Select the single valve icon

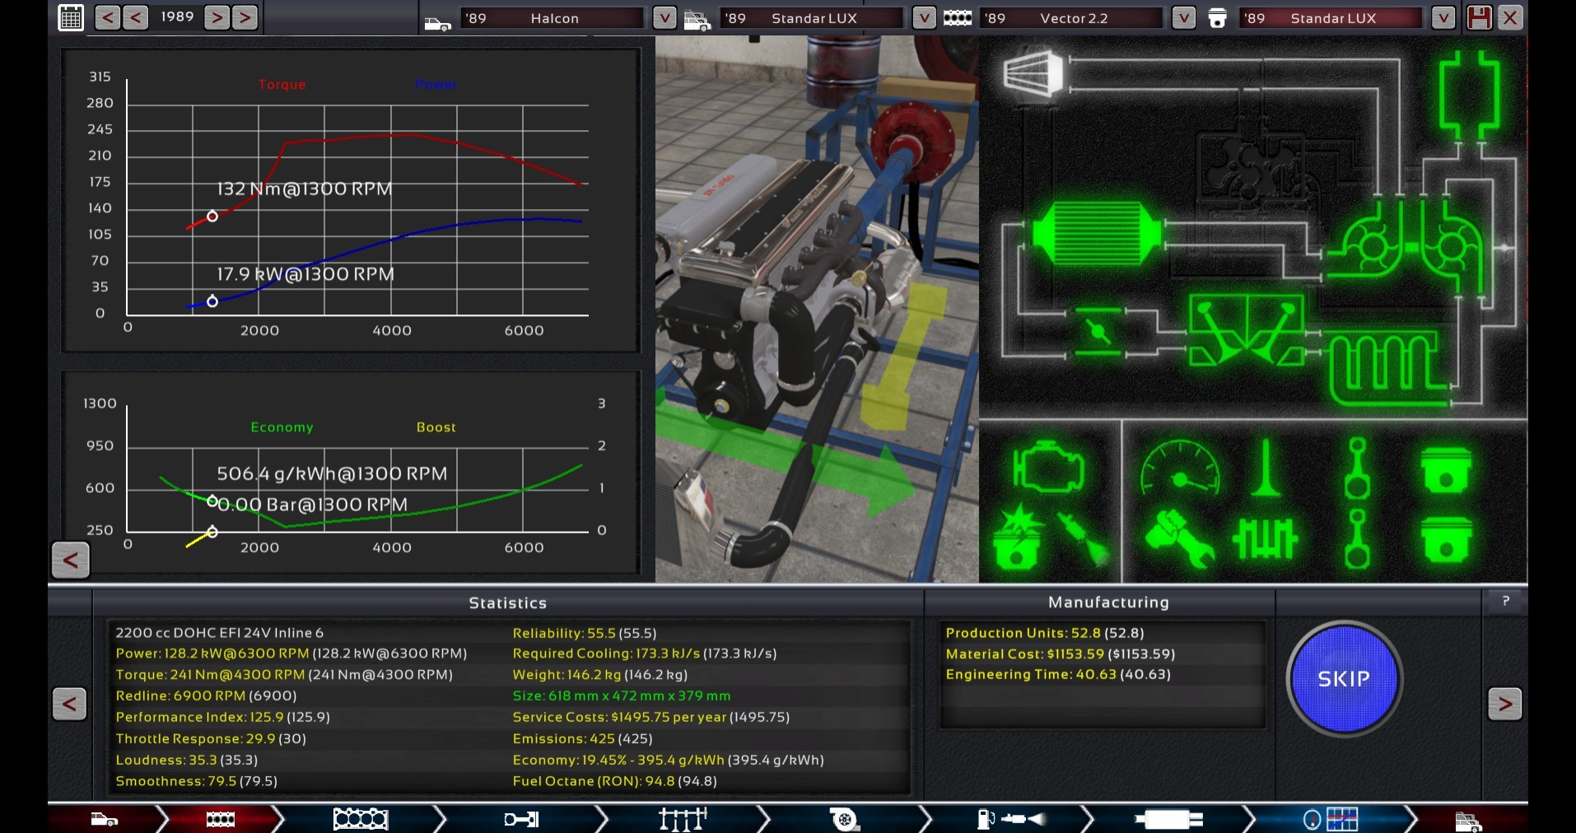point(1265,469)
